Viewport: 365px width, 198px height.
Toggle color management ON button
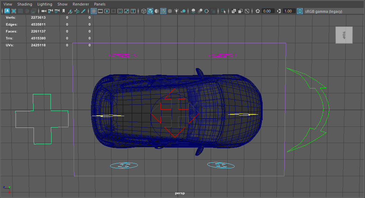tap(300, 11)
